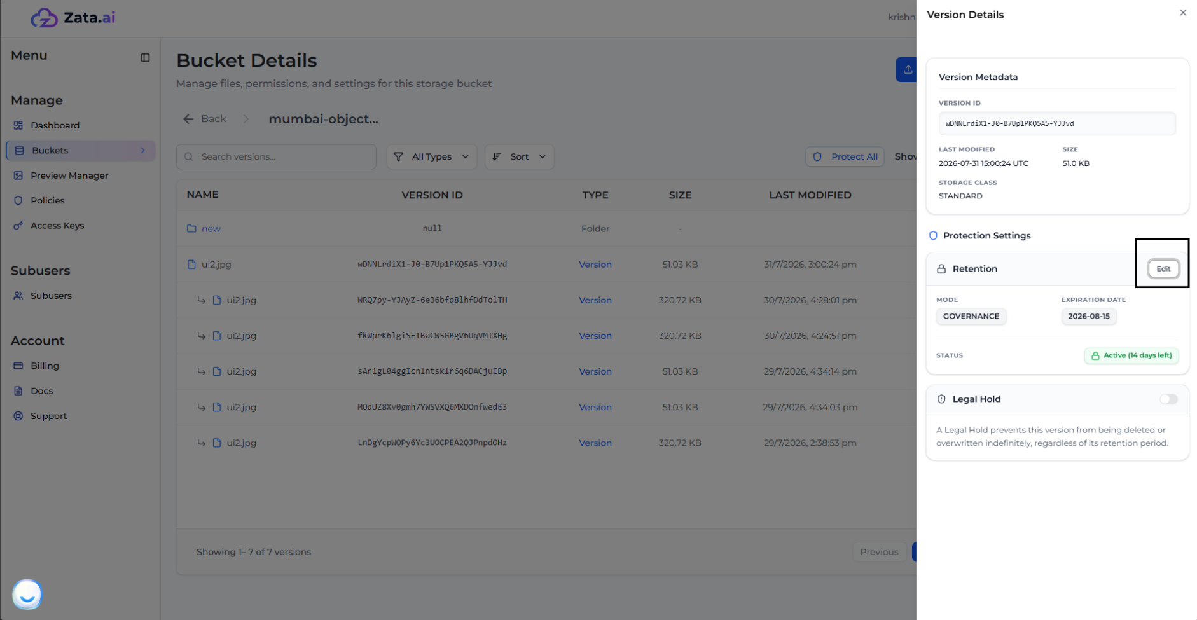
Task: Focus the Search versions input field
Action: (276, 156)
